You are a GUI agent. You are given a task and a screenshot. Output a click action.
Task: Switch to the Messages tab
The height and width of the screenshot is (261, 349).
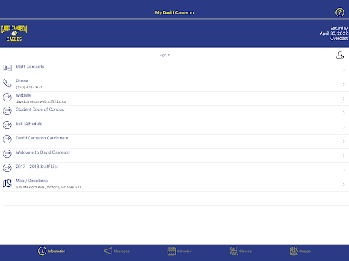117,251
